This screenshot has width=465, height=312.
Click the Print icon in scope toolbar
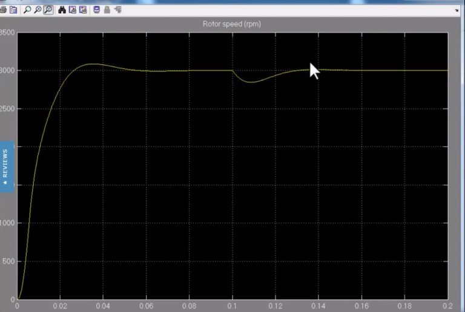[x=3, y=10]
